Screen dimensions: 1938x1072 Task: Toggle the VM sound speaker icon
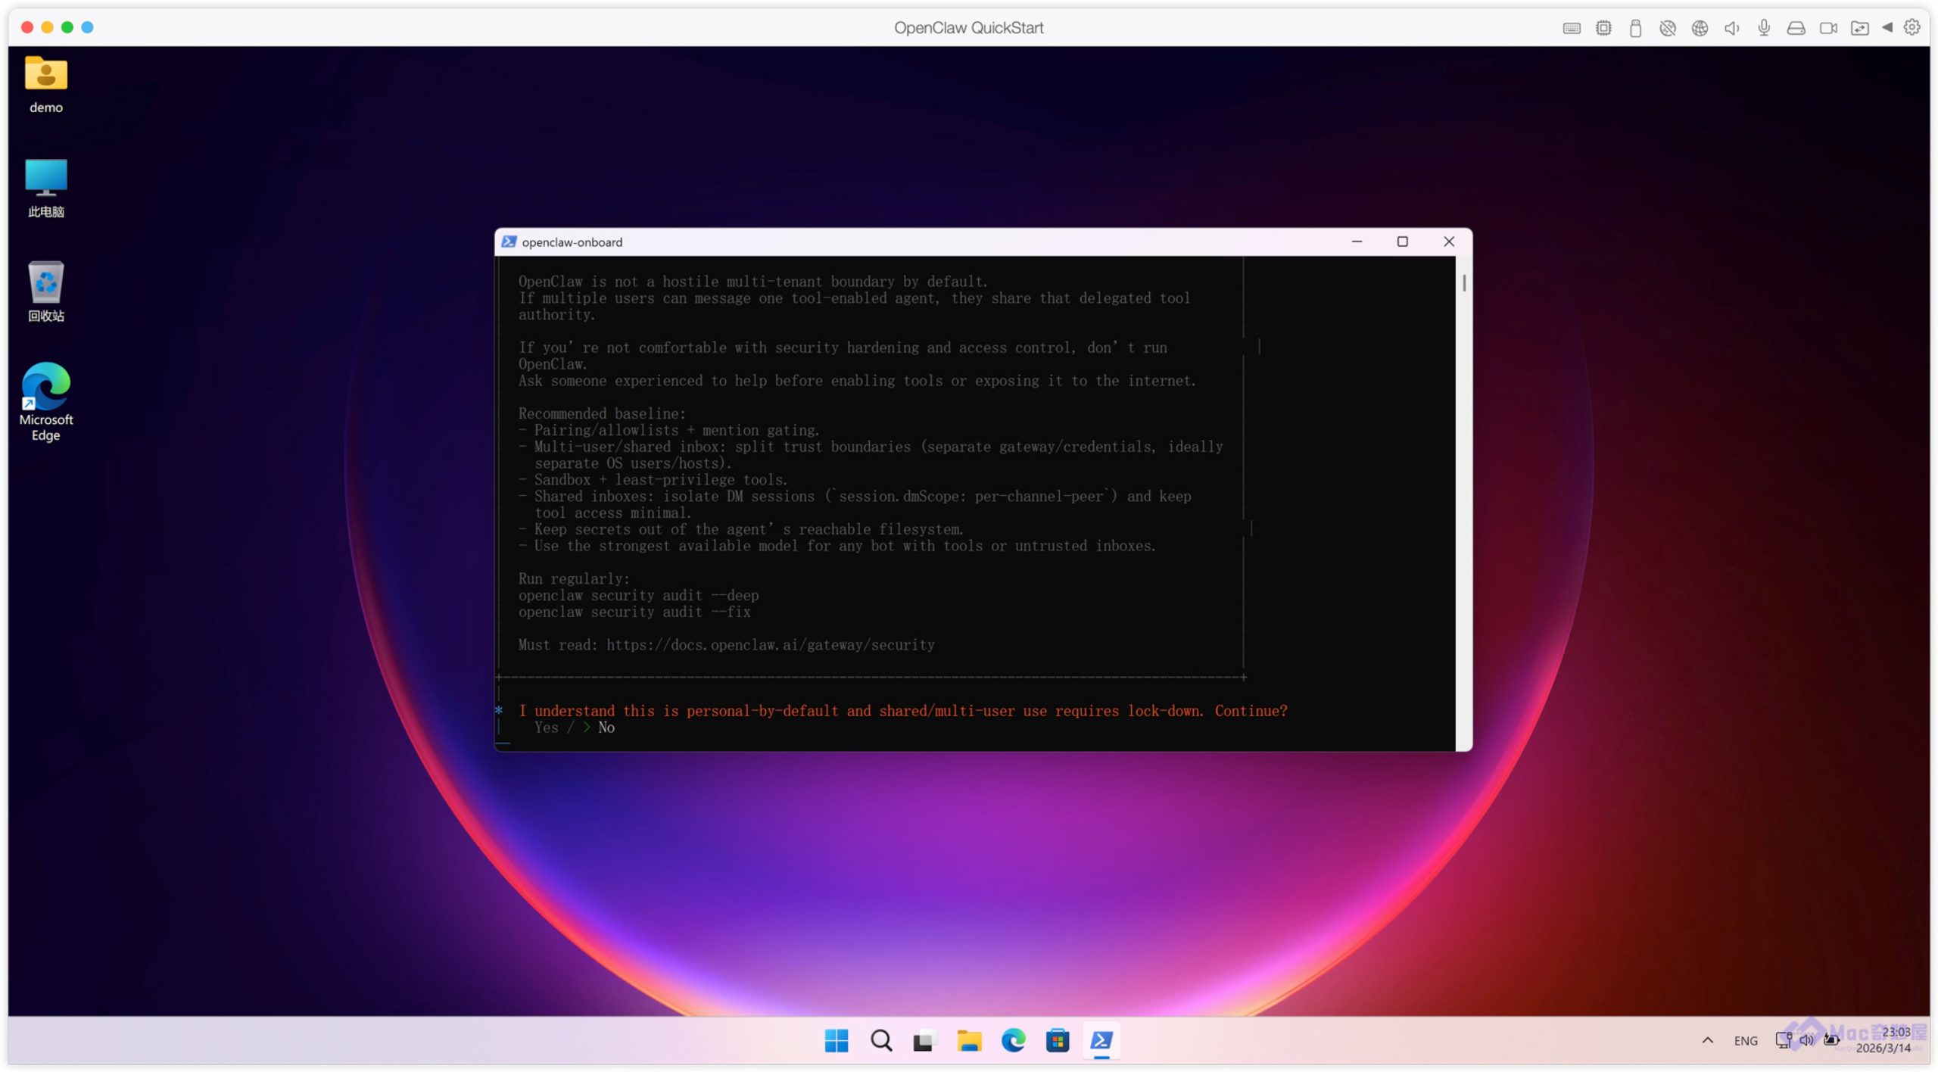pos(1731,28)
